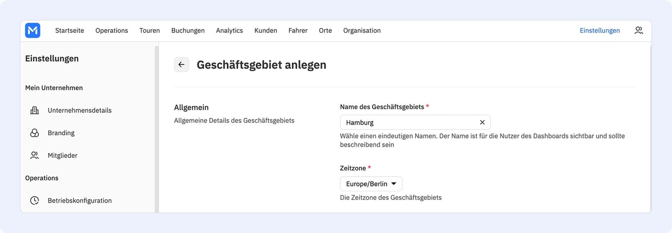Open the Startseite menu
Image resolution: width=672 pixels, height=233 pixels.
pos(69,30)
